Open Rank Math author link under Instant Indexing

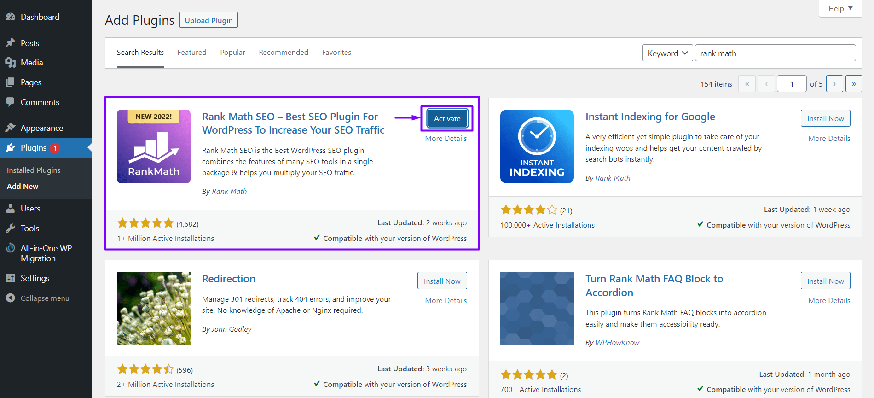point(613,178)
